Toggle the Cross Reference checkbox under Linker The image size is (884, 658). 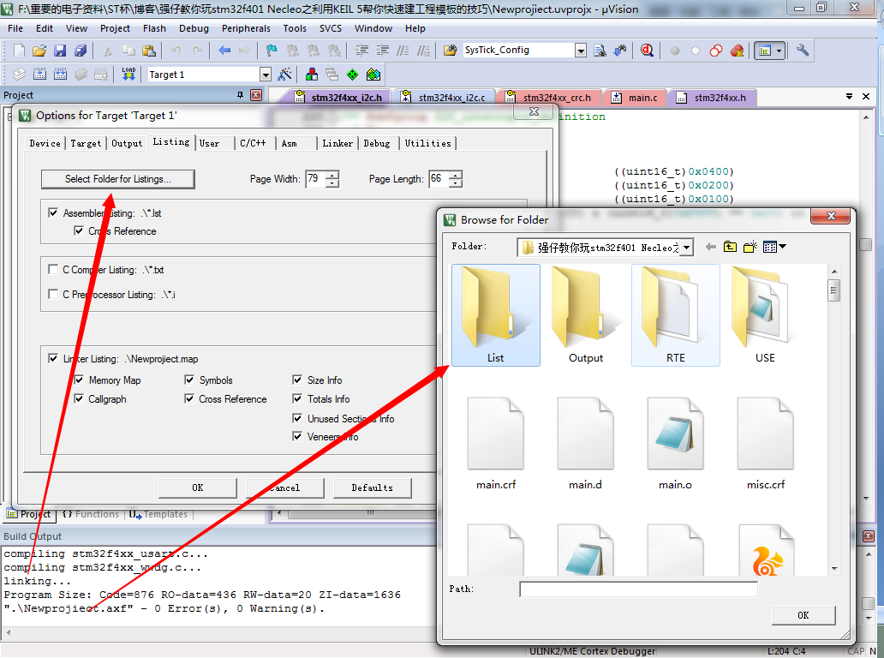(x=189, y=399)
